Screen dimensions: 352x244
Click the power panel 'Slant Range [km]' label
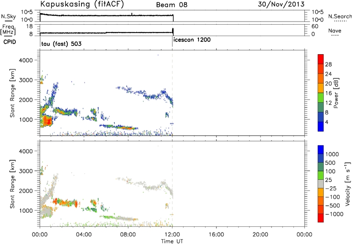pyautogui.click(x=12, y=93)
